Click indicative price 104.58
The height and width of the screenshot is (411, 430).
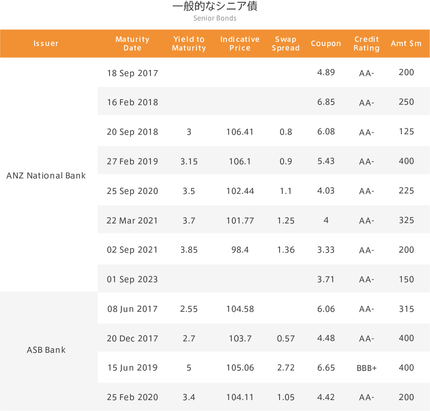click(240, 309)
